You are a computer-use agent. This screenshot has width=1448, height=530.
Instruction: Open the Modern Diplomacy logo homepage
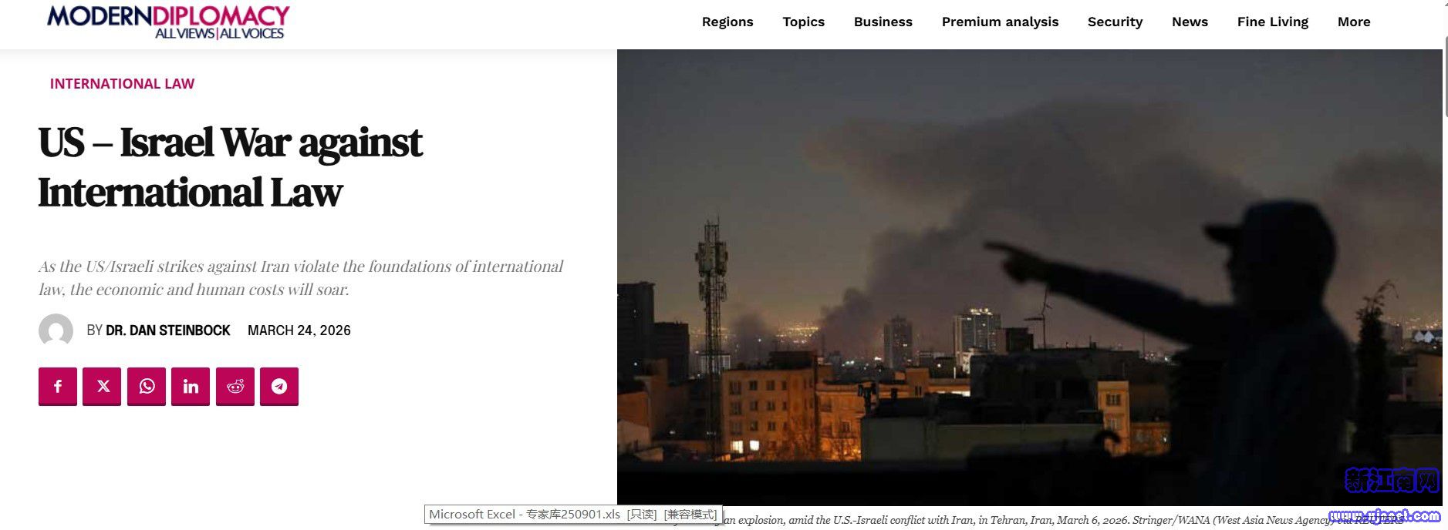click(x=168, y=22)
